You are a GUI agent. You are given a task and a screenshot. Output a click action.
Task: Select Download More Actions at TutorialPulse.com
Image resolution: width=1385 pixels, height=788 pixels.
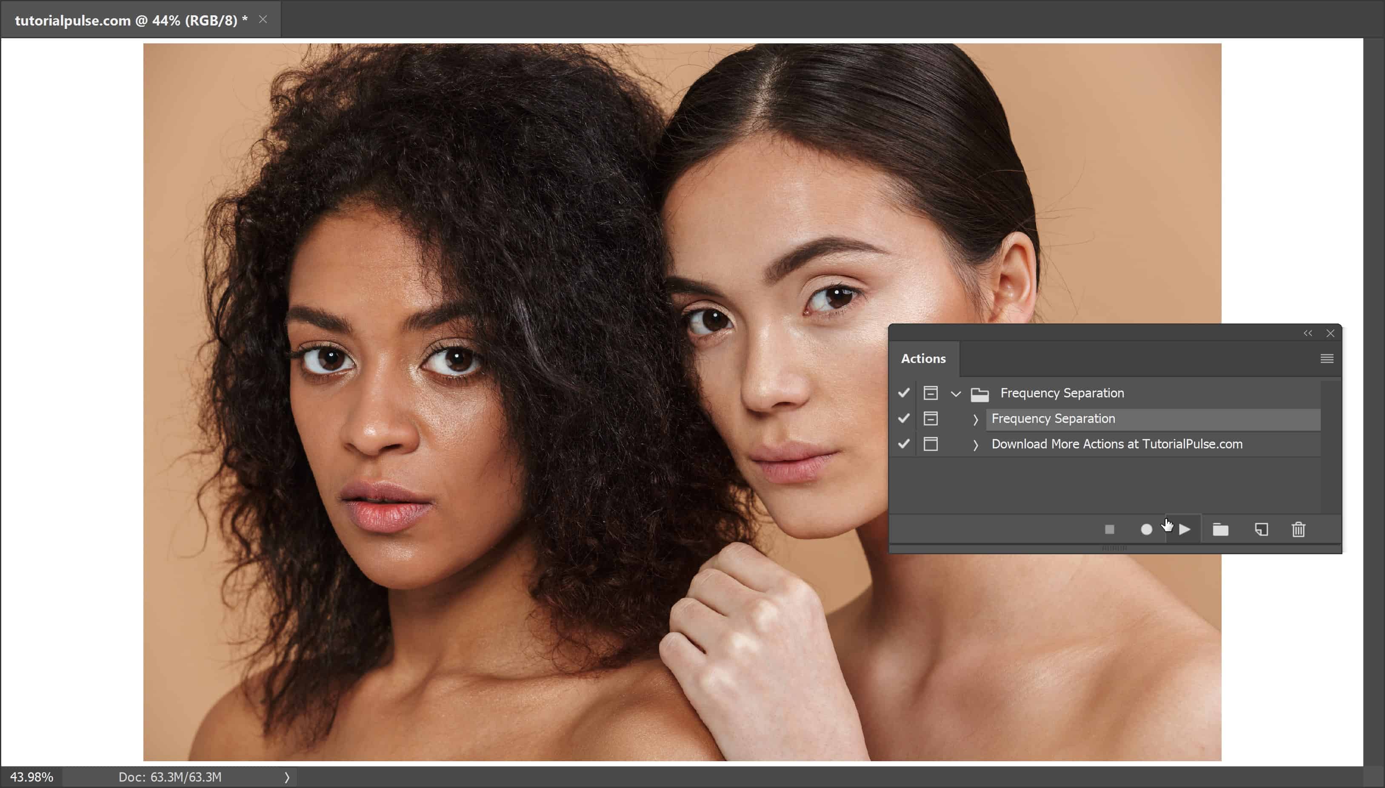coord(1117,444)
